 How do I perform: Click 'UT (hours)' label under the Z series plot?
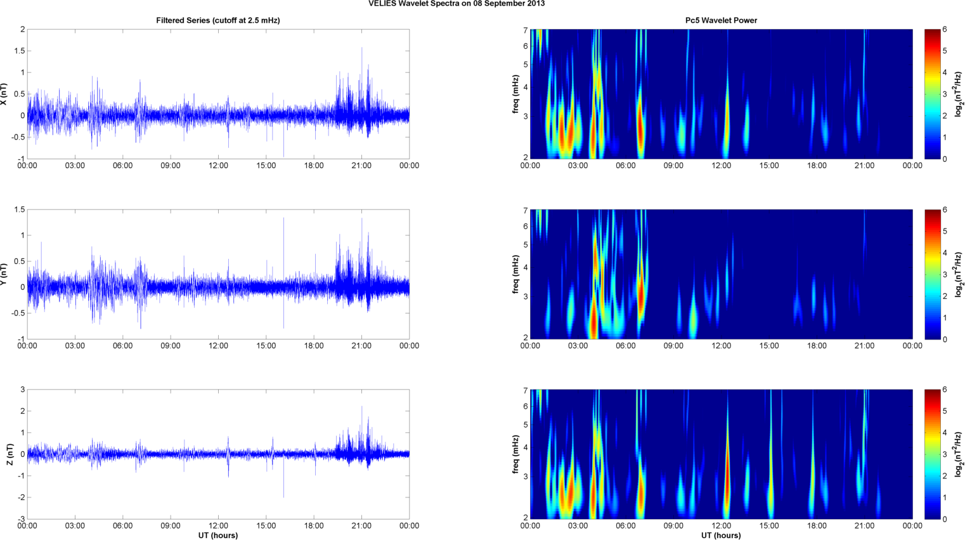pos(218,535)
